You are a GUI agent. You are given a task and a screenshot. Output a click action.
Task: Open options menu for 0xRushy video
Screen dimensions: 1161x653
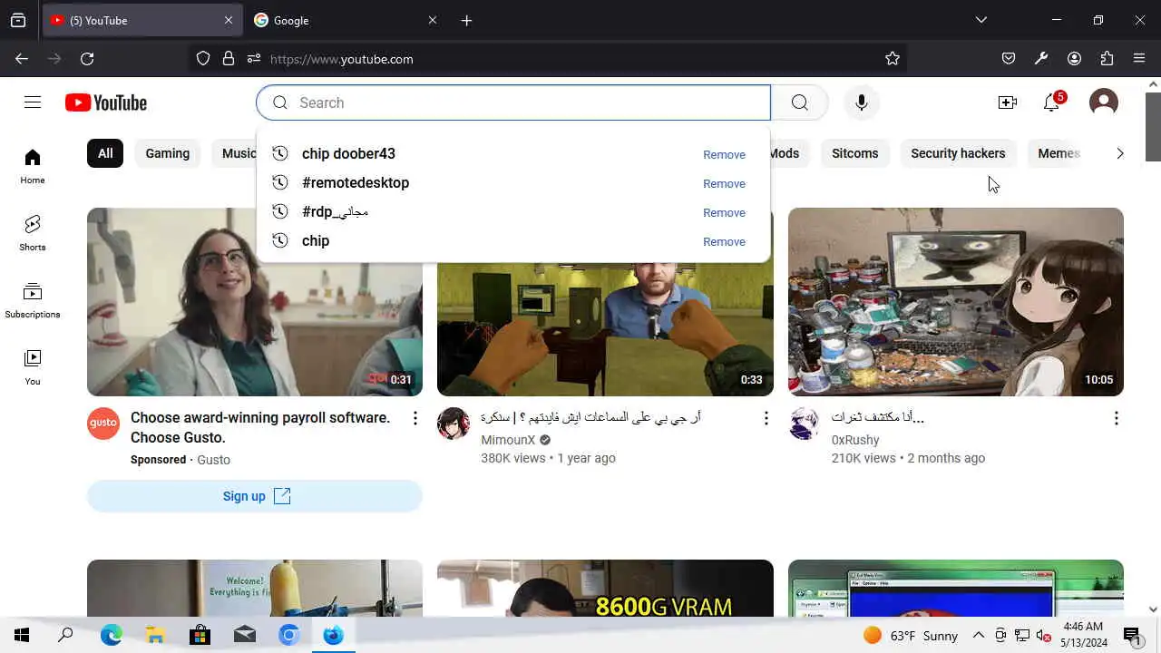coord(1116,418)
